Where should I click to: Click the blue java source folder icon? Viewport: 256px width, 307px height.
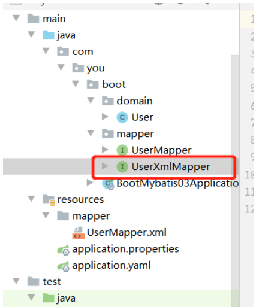pyautogui.click(x=49, y=35)
